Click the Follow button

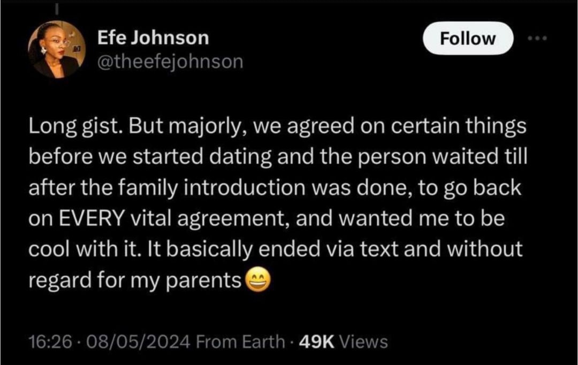click(x=468, y=39)
